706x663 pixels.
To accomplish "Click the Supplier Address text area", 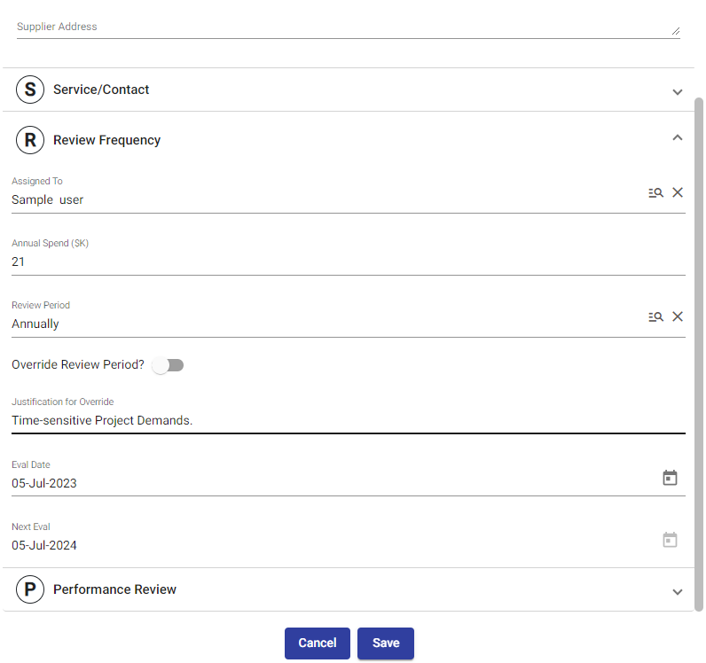I will (x=346, y=27).
